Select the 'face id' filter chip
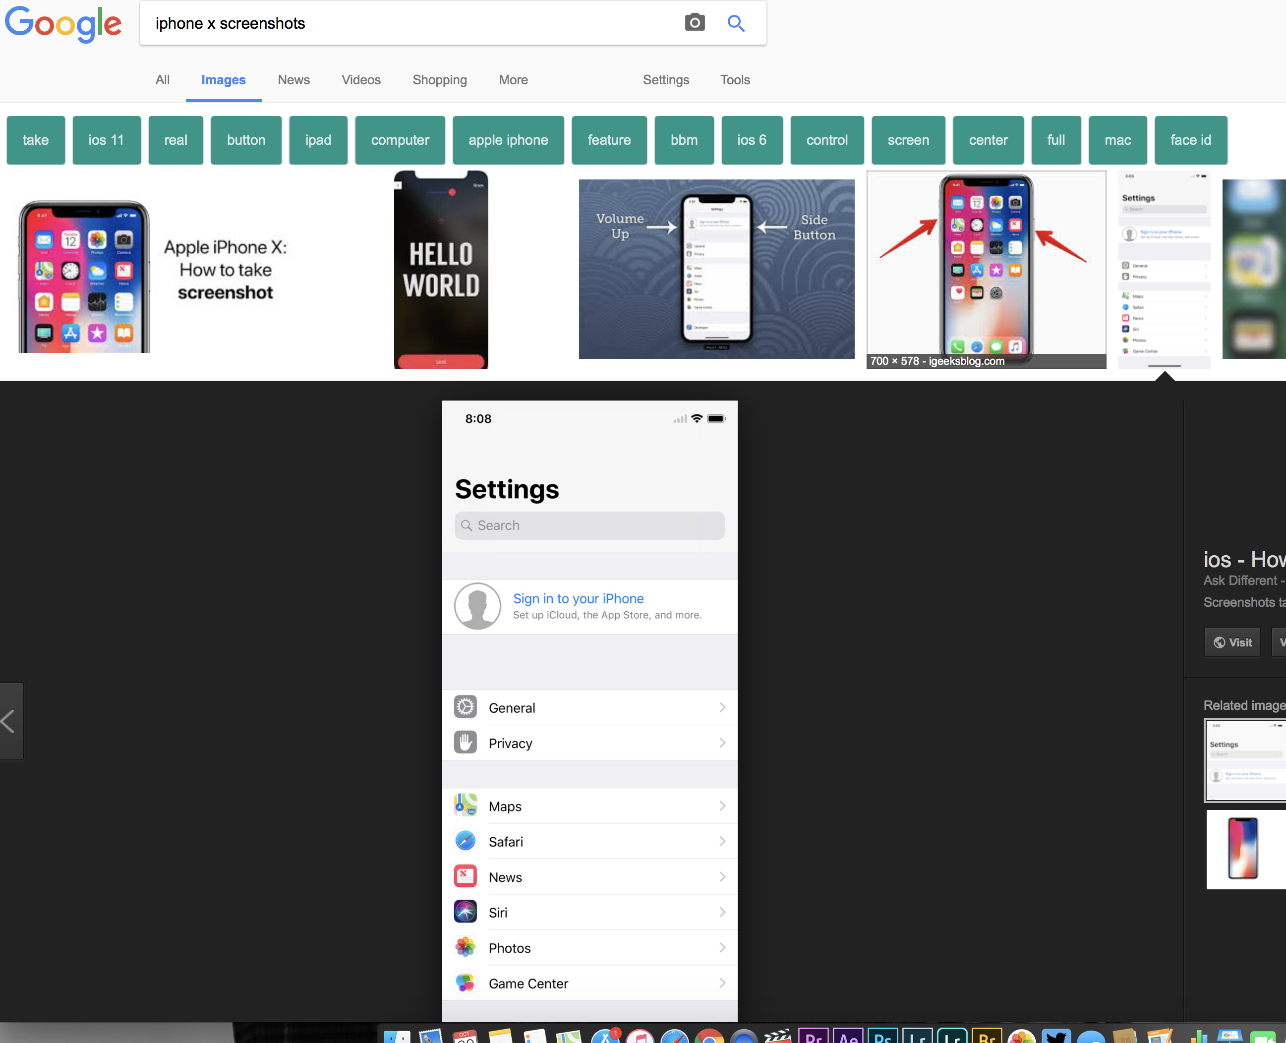Viewport: 1286px width, 1043px height. [x=1190, y=140]
